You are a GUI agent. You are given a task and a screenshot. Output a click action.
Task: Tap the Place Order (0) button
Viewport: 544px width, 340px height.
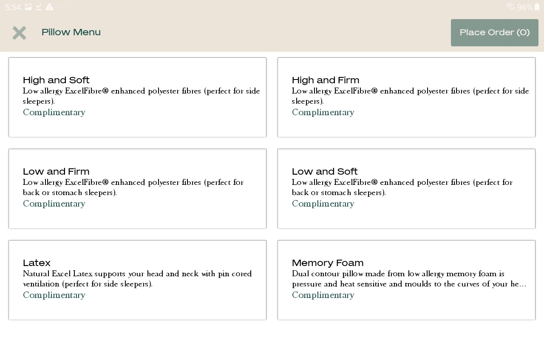[x=495, y=33]
